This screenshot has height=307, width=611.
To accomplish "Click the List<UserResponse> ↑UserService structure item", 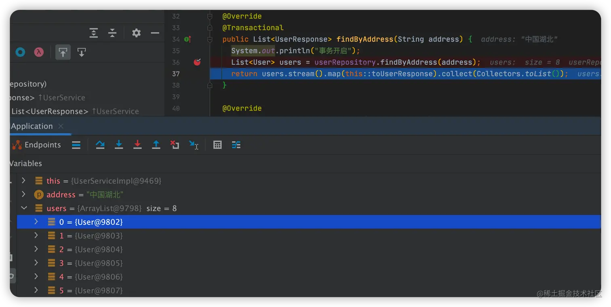I will click(x=75, y=111).
